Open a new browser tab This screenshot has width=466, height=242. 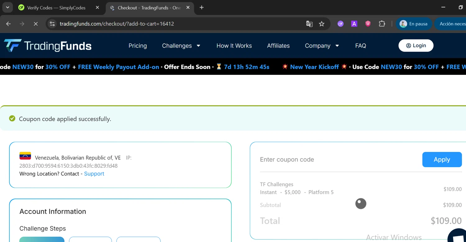(x=202, y=7)
